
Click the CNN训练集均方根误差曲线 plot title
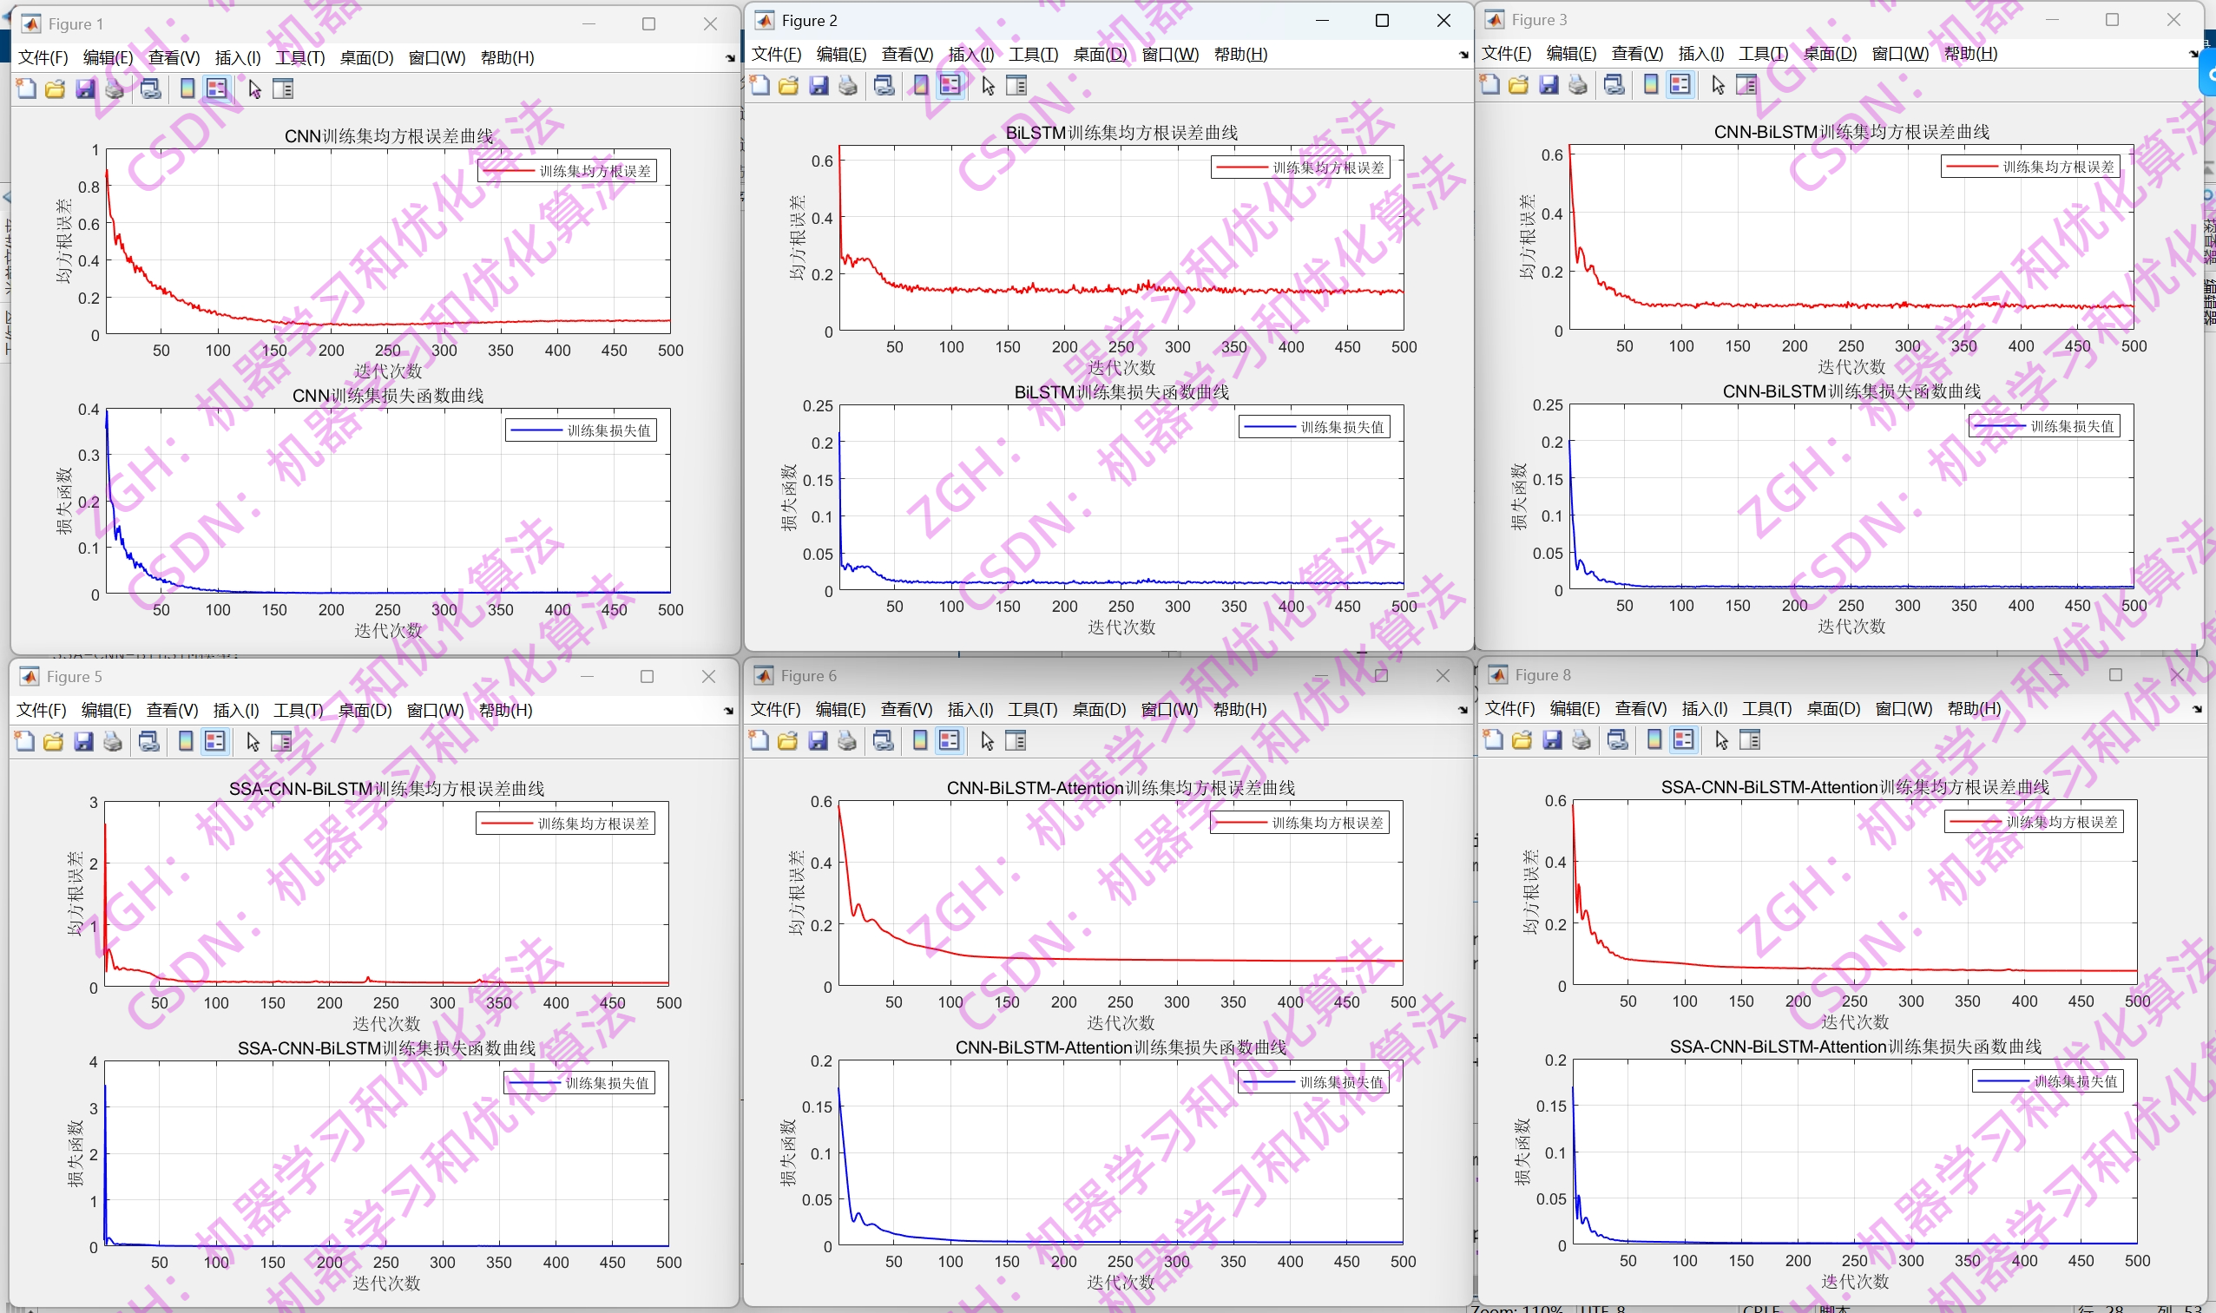[389, 135]
